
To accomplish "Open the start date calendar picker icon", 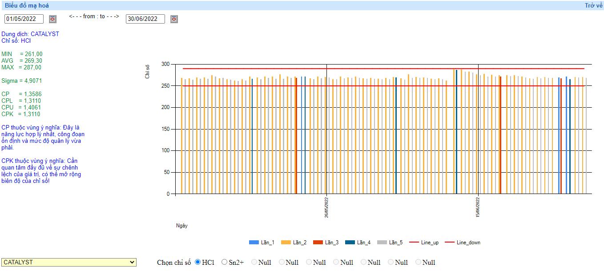I will tap(52, 19).
